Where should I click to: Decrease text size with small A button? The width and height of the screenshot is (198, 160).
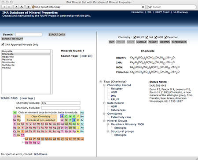[x=16, y=7]
